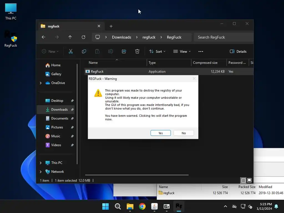This screenshot has height=213, width=284.
Task: Open 7-Zip from the taskbar
Action: click(x=166, y=206)
